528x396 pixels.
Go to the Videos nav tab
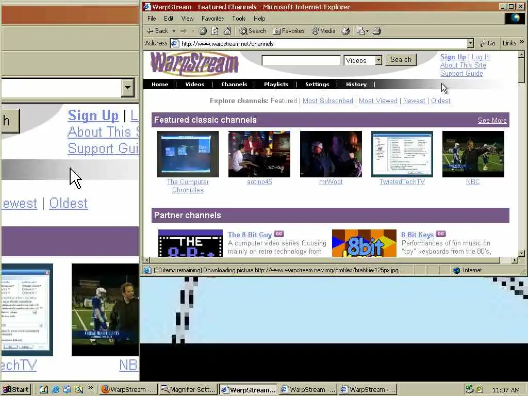(194, 84)
